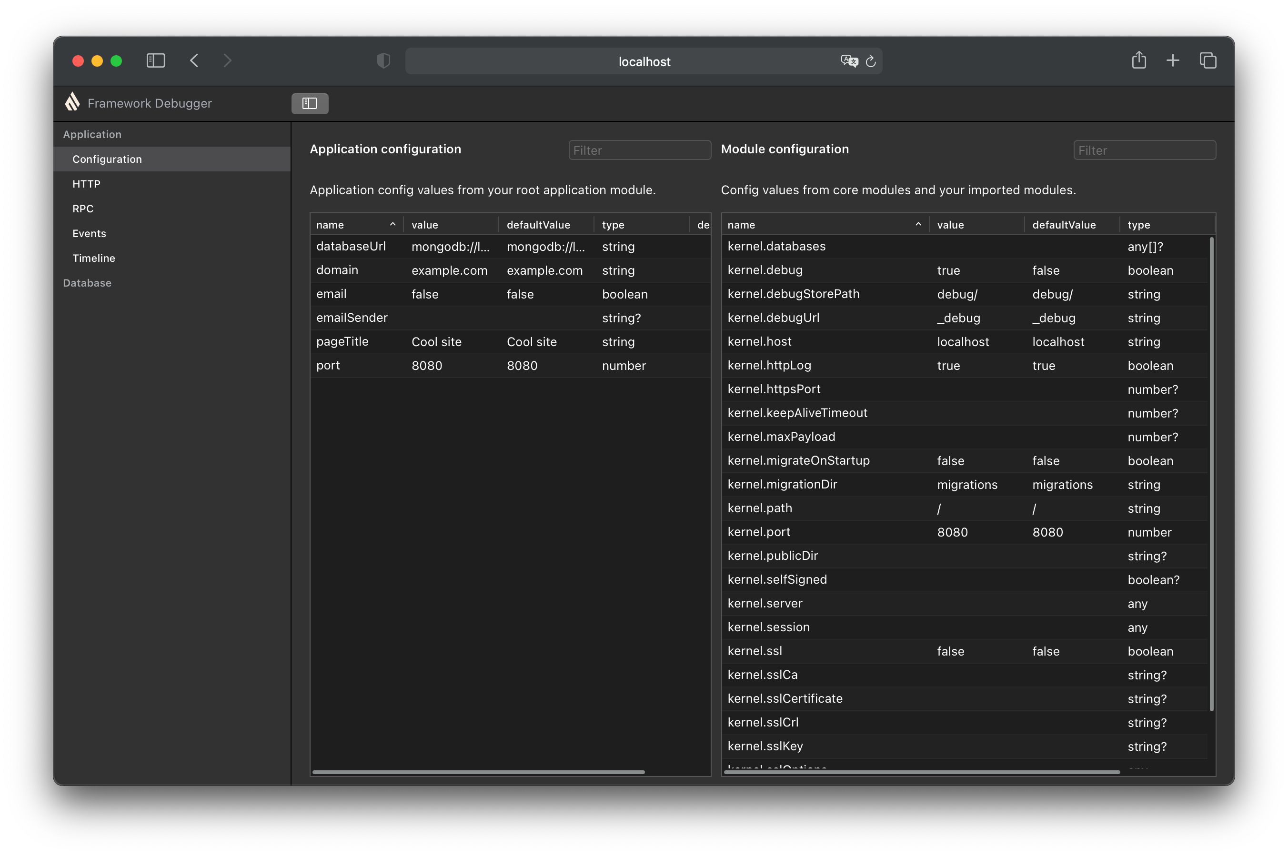The height and width of the screenshot is (856, 1288).
Task: Open the Database section
Action: pos(87,283)
